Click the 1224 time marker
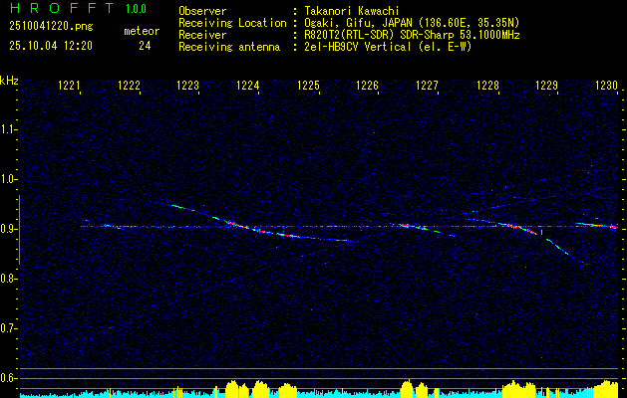This screenshot has height=398, width=627. tap(248, 86)
